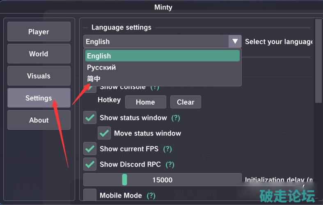Select the Settings tab
This screenshot has height=205, width=323.
tap(39, 98)
